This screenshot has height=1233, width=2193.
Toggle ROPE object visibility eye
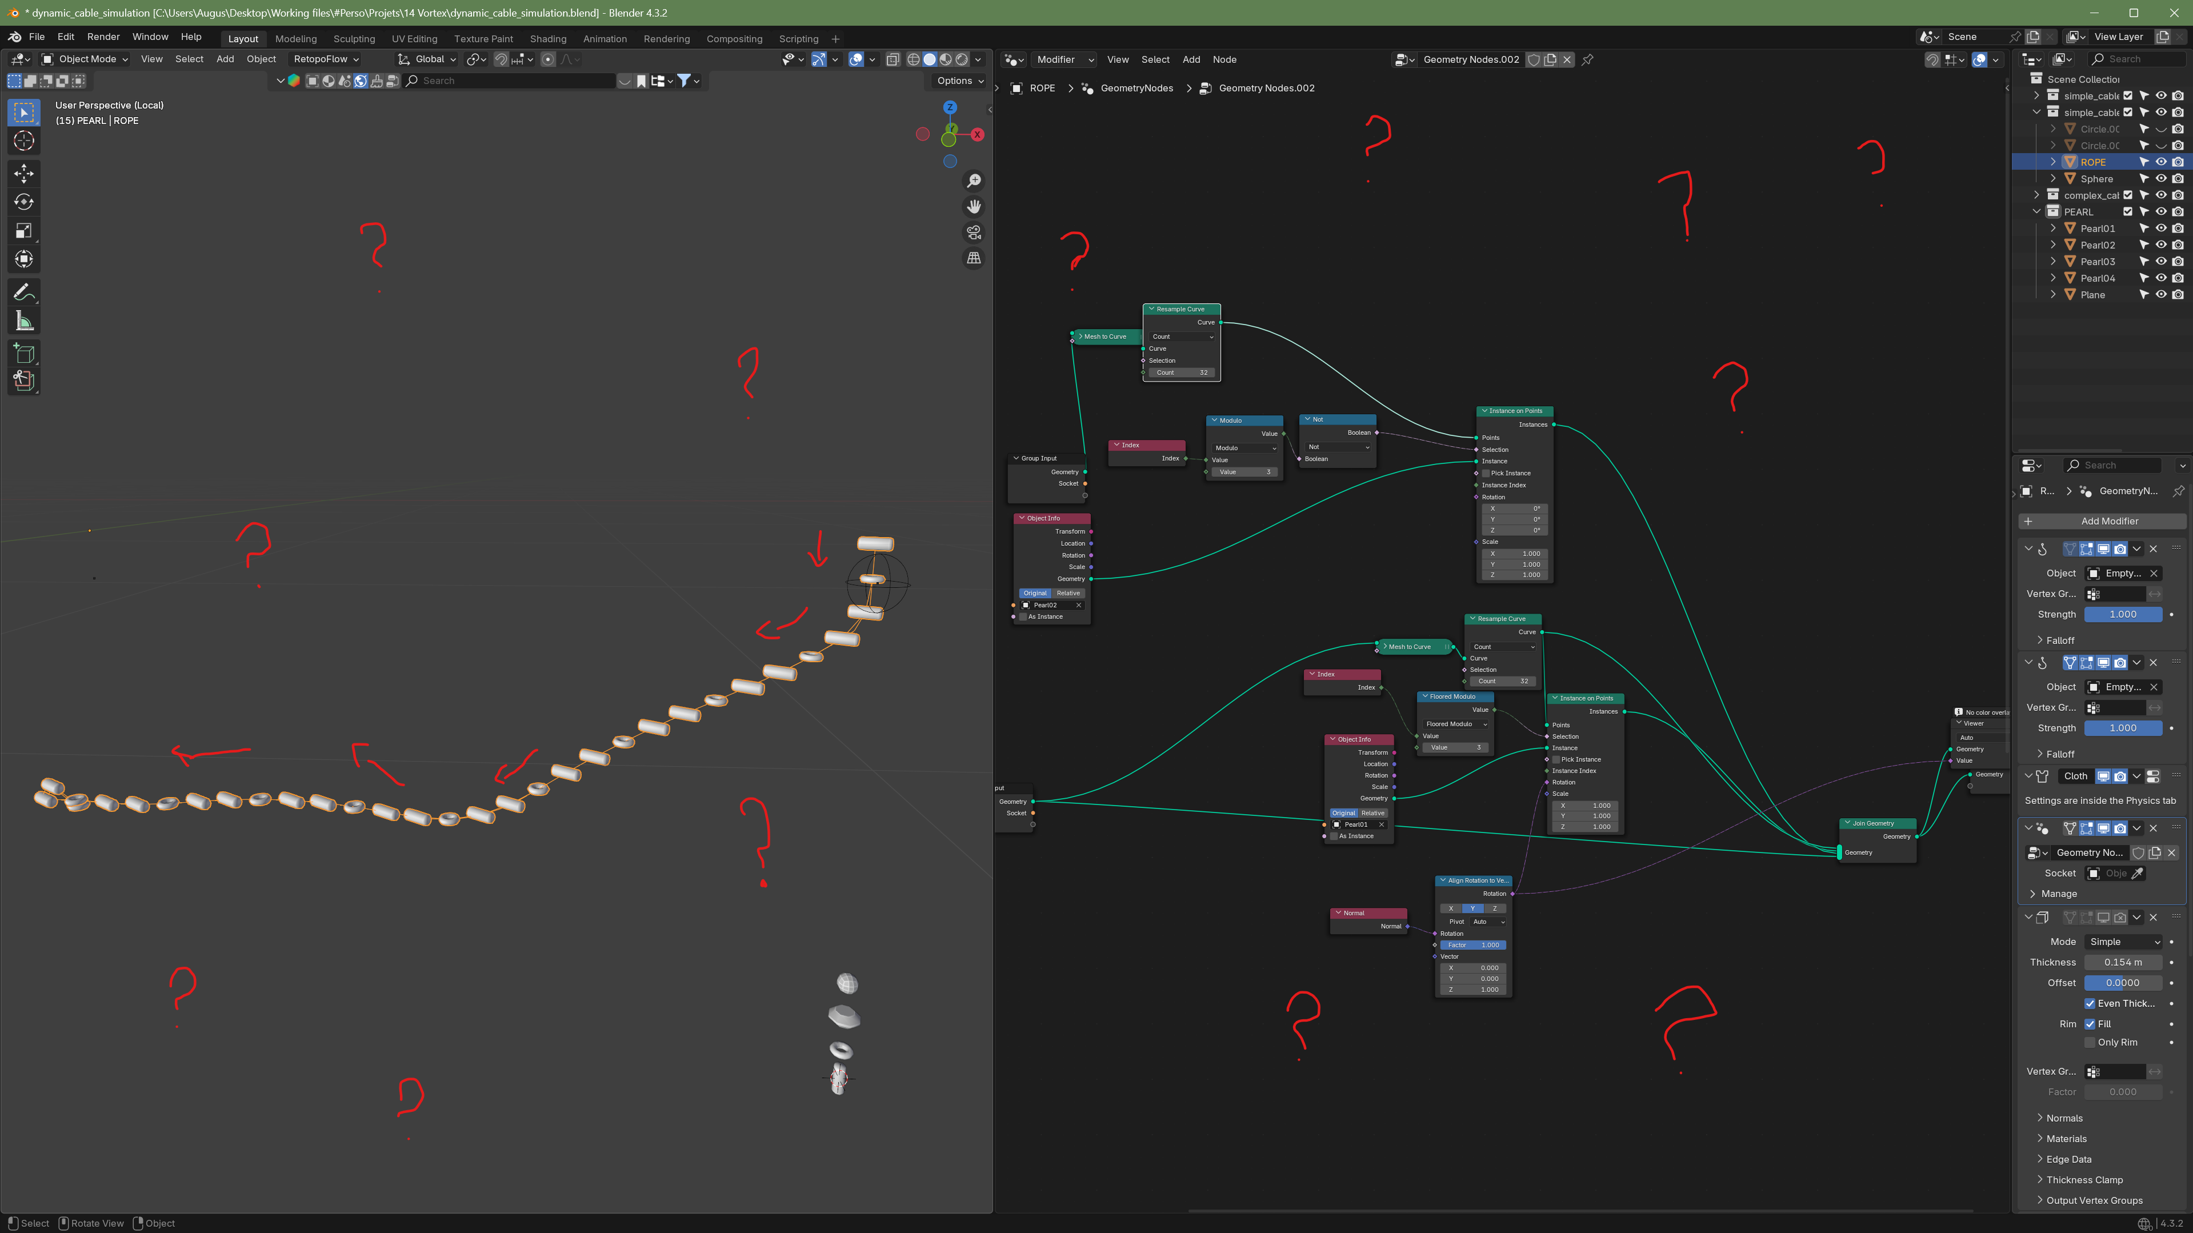[2160, 162]
